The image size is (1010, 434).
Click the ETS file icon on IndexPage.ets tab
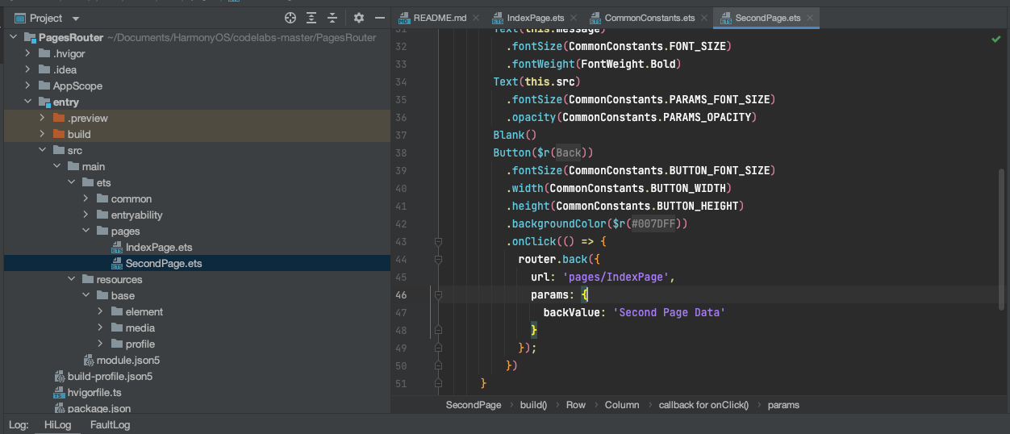pyautogui.click(x=497, y=18)
